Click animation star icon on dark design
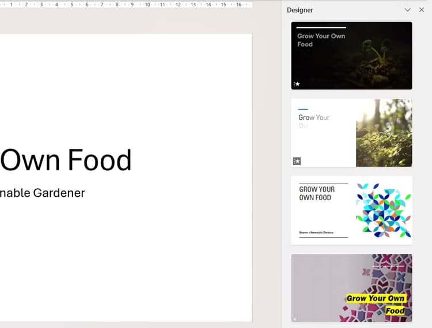432x328 pixels. click(297, 84)
